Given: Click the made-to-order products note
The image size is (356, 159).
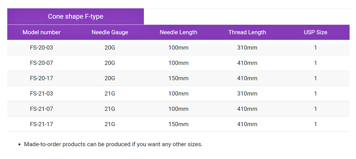Looking at the screenshot, I should point(113,144).
